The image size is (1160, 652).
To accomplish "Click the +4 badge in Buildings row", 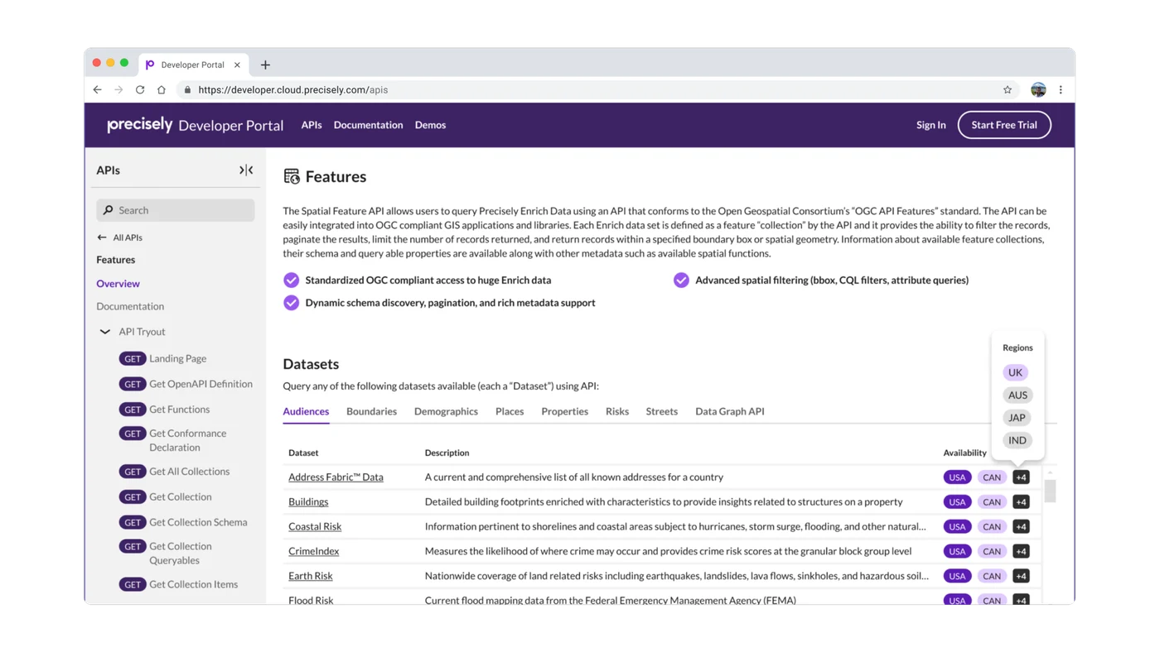I will point(1021,502).
